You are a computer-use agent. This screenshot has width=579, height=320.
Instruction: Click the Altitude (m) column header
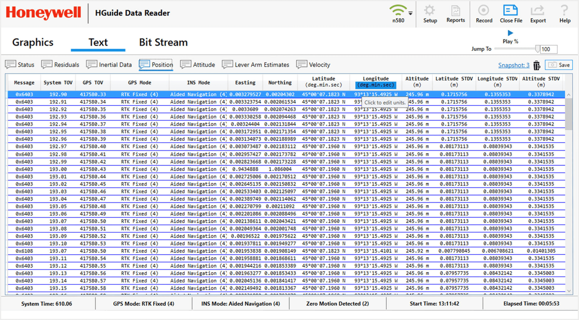click(x=417, y=82)
